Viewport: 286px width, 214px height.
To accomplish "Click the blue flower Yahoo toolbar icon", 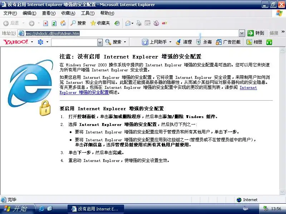I will [40, 42].
